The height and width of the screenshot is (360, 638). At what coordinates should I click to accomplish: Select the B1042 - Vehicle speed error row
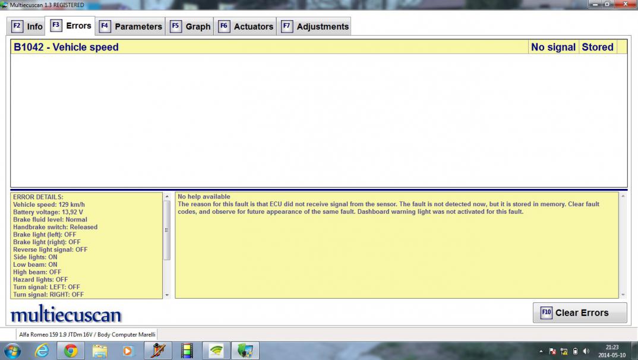pos(319,47)
